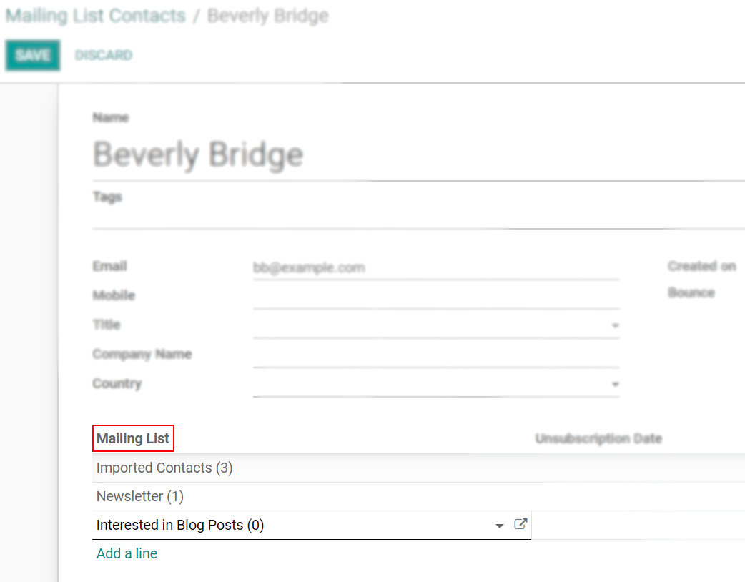Screen dimensions: 745x582
Task: Discard changes with the DISCARD button
Action: 104,55
